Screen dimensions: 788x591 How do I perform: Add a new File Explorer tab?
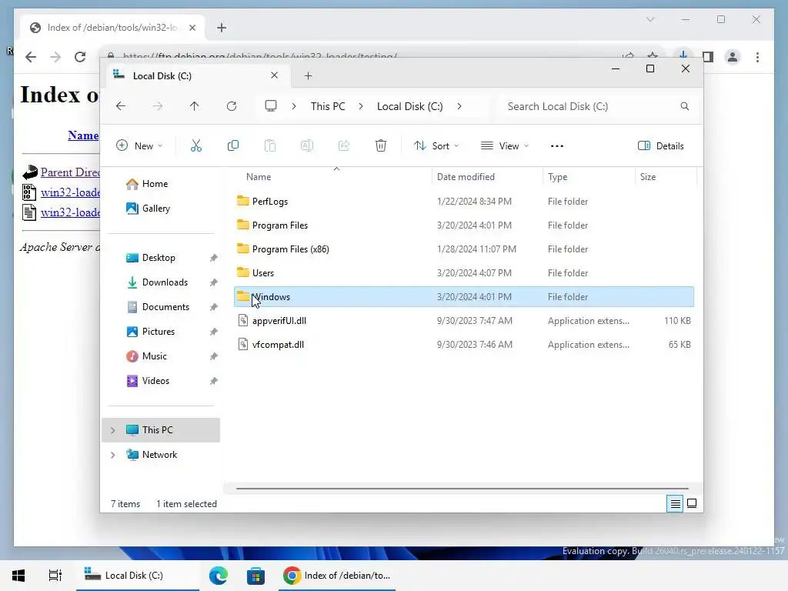pyautogui.click(x=308, y=76)
